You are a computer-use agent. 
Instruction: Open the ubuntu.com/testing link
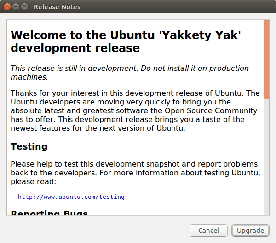tap(71, 197)
